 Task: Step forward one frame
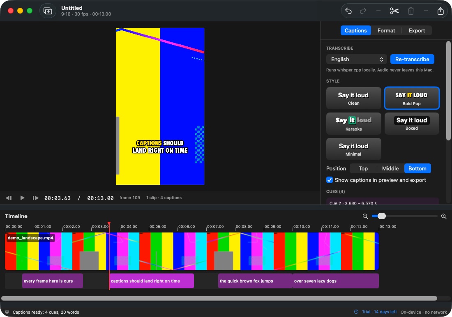coord(35,198)
